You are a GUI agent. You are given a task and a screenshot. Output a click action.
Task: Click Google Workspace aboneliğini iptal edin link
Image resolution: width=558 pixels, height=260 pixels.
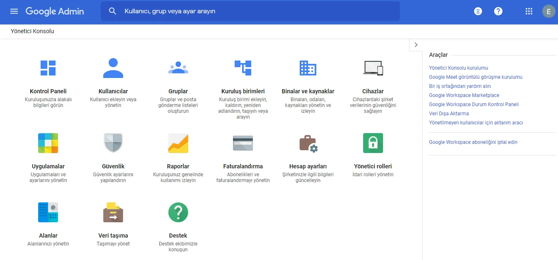tap(473, 142)
